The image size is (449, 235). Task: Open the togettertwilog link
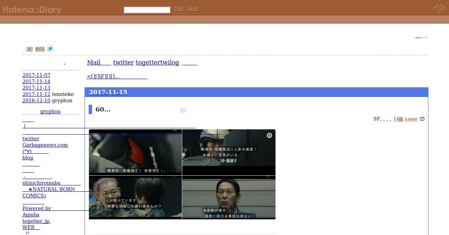click(x=157, y=62)
